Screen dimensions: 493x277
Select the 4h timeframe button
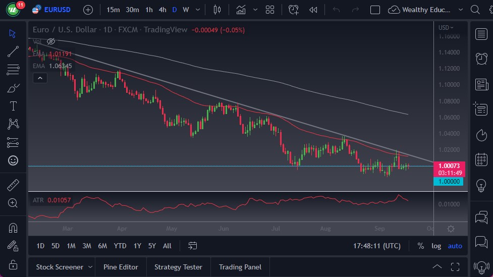(x=162, y=10)
